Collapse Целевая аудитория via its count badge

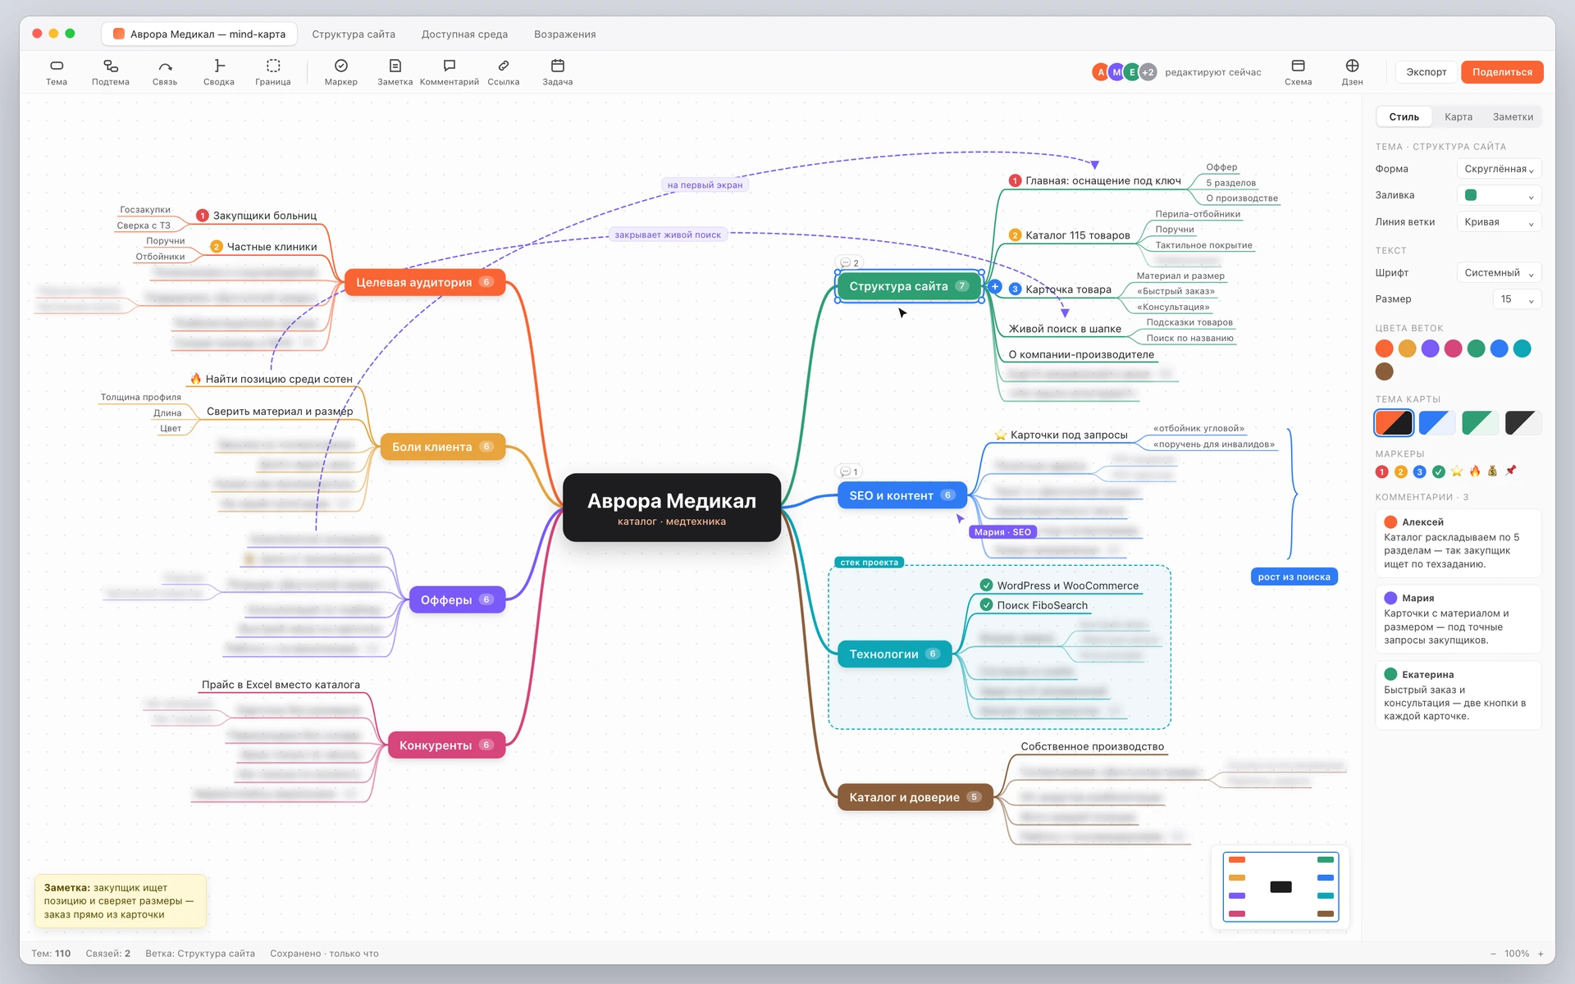pyautogui.click(x=486, y=282)
